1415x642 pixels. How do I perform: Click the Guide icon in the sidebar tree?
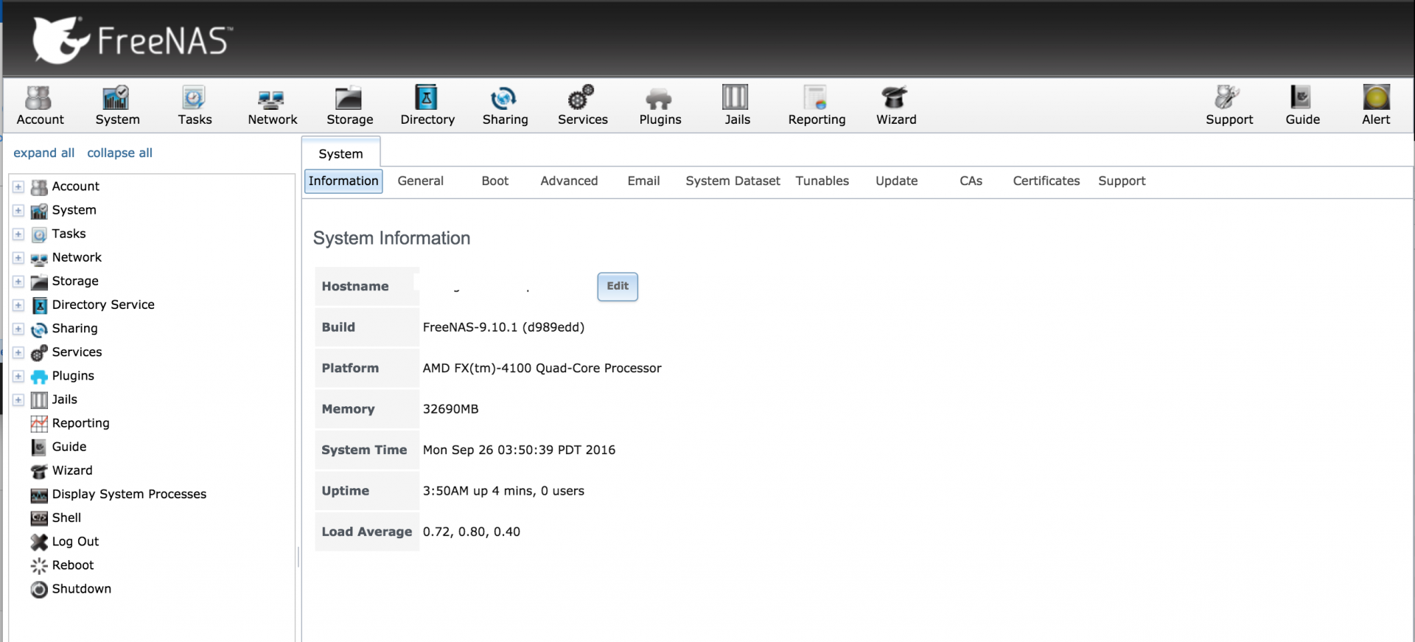[39, 447]
